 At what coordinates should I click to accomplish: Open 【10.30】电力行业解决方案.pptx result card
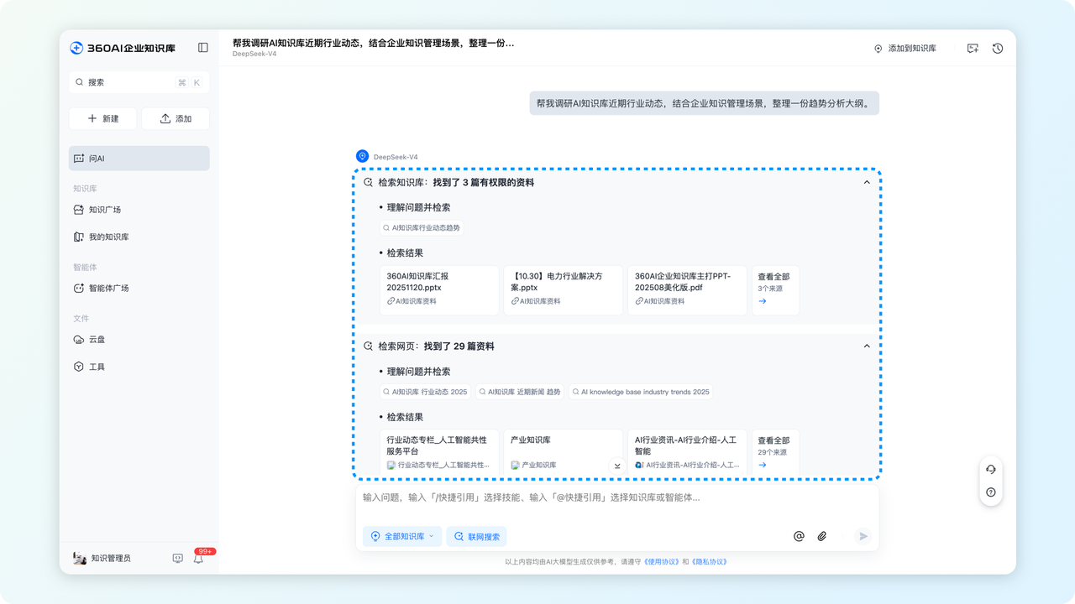coord(564,290)
